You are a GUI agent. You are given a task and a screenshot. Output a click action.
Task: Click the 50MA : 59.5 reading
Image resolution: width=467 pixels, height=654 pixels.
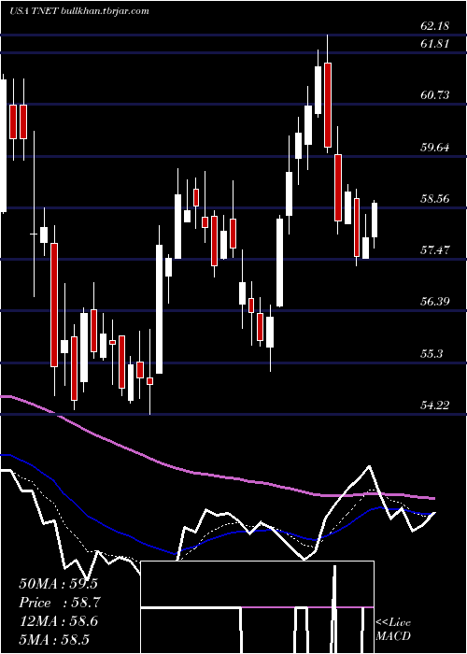point(58,584)
